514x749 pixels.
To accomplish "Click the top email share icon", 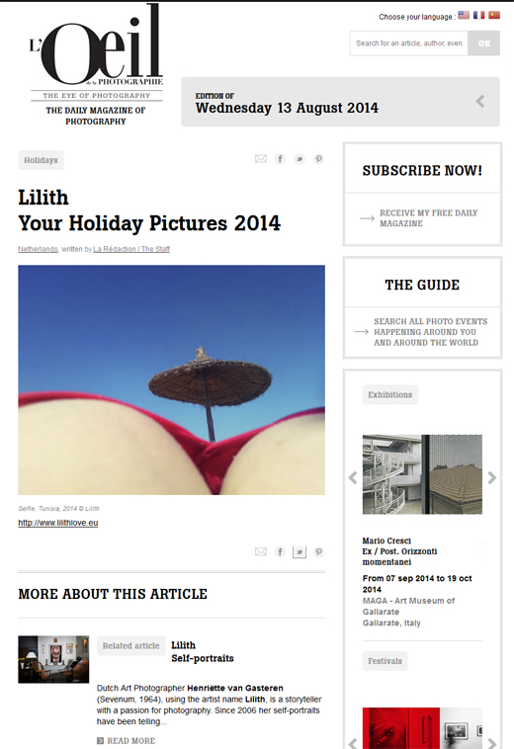I will [x=261, y=159].
